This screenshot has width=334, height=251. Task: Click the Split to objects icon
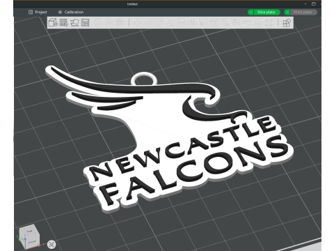point(98,22)
